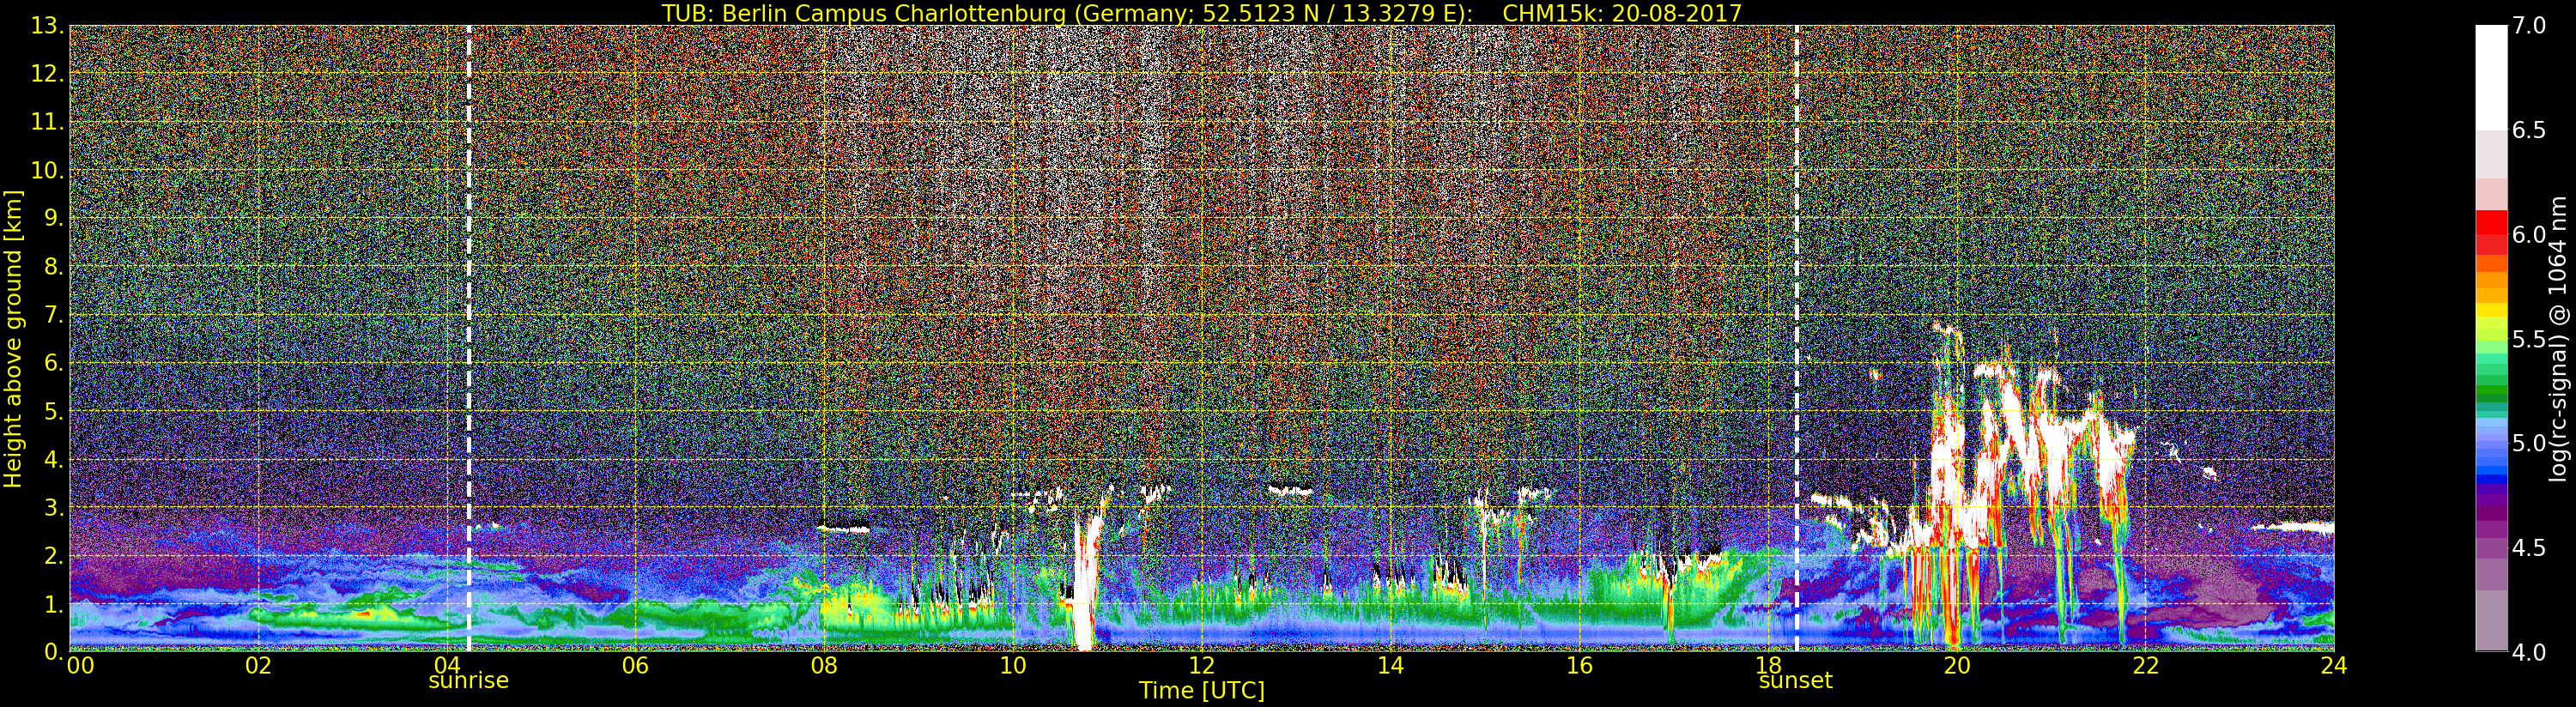2576x707 pixels.
Task: Click the height axis tick label 13
Action: tap(49, 26)
